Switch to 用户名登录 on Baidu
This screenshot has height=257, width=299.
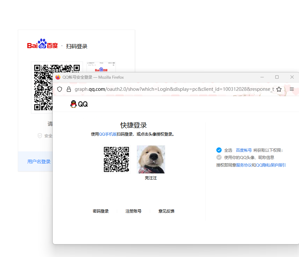tap(39, 162)
